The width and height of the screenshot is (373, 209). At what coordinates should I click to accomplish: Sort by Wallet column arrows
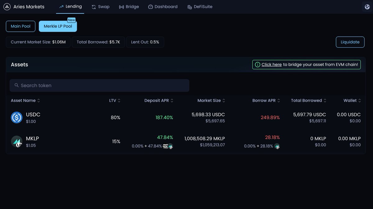(x=360, y=100)
